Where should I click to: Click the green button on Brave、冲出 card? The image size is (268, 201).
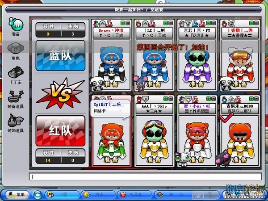[x=122, y=23]
